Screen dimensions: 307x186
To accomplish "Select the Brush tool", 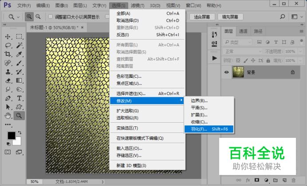I will tap(19, 63).
